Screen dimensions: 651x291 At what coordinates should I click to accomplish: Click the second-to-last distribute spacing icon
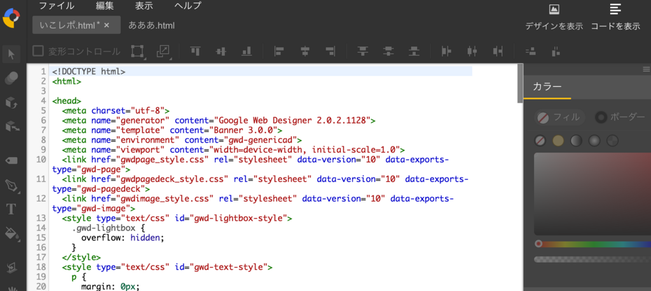coord(531,51)
